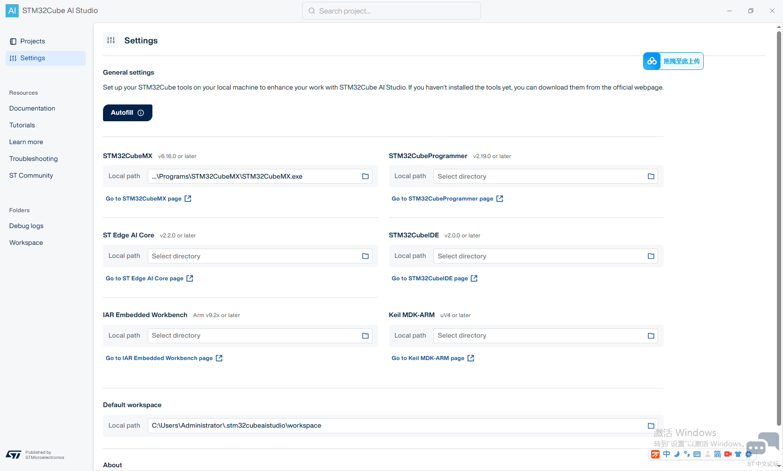Follow the Go to ST Edge AI Core page link
This screenshot has width=783, height=471.
click(150, 278)
